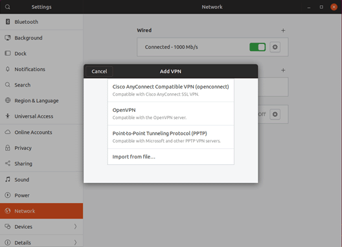
Task: Open wired connection gear settings
Action: click(x=275, y=47)
